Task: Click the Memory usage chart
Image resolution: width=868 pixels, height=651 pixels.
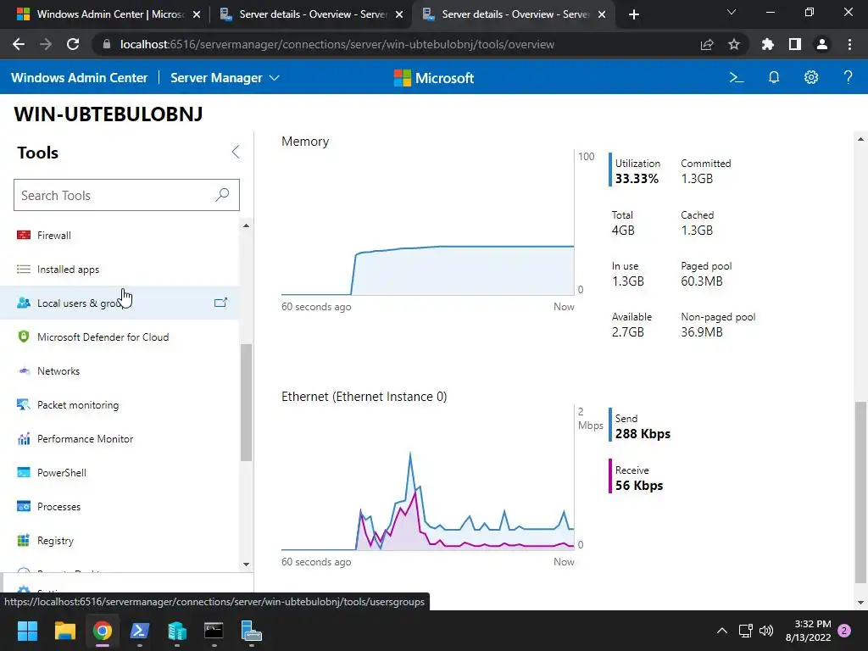Action: tap(427, 223)
